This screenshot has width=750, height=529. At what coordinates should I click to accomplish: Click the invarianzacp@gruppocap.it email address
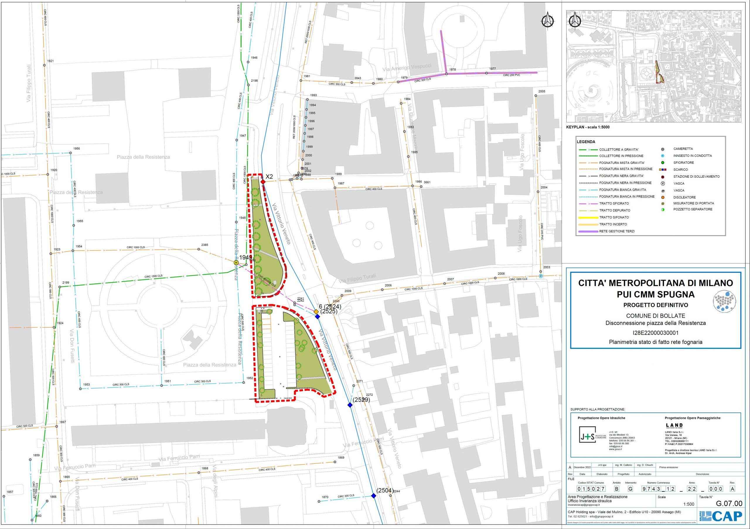pos(584,505)
